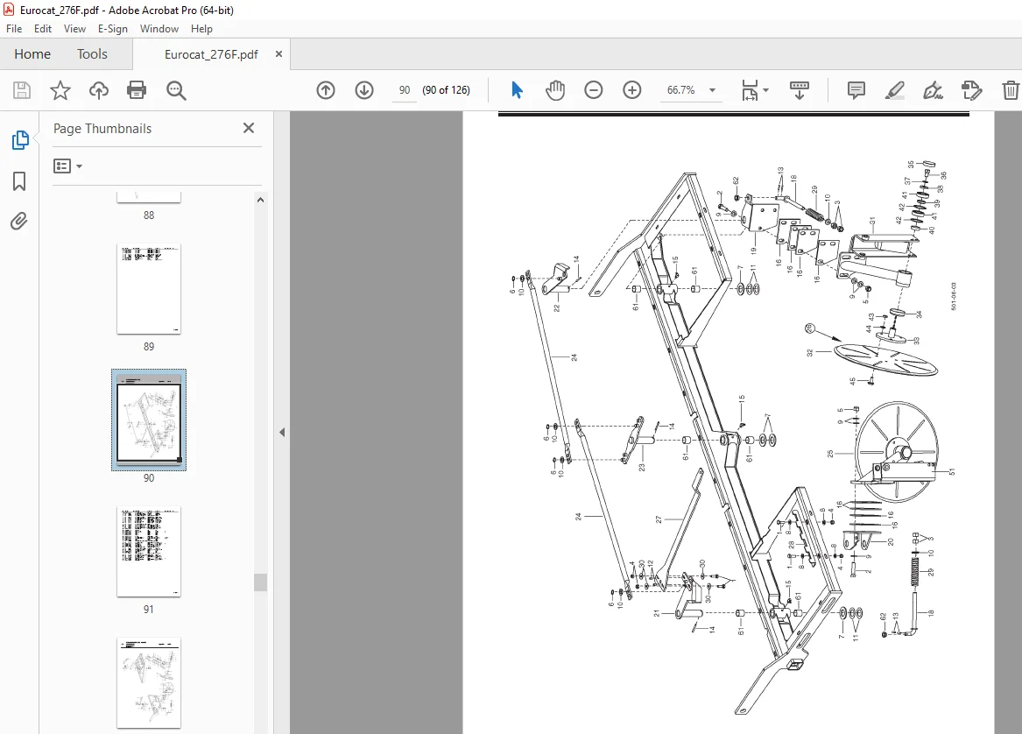The width and height of the screenshot is (1022, 734).
Task: Close the Eurocat_276F.pdf tab
Action: click(x=279, y=54)
